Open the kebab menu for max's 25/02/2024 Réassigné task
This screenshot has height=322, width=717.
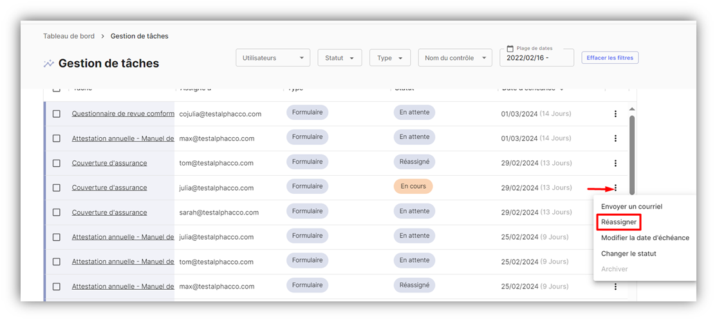615,287
